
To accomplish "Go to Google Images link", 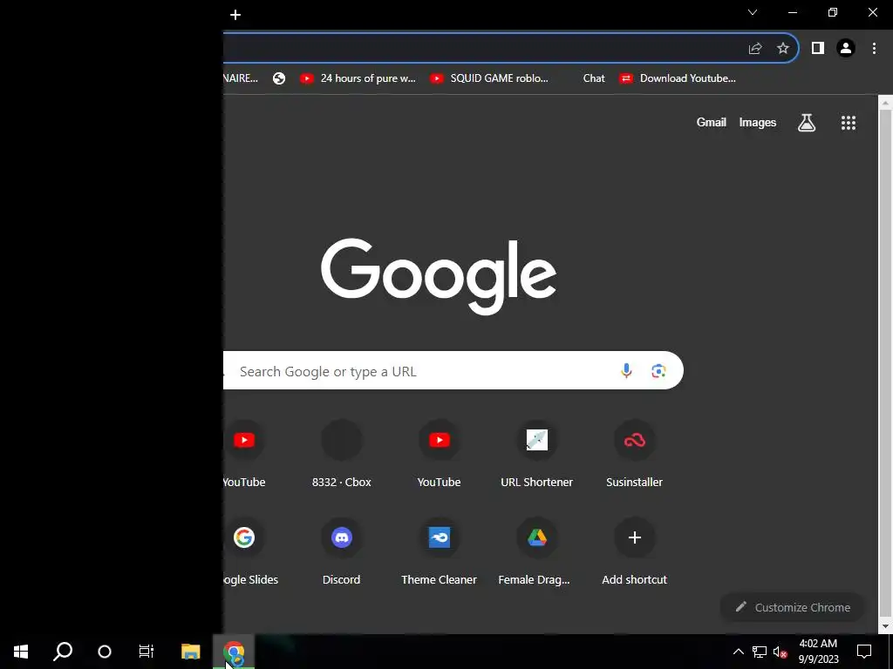I will (758, 122).
